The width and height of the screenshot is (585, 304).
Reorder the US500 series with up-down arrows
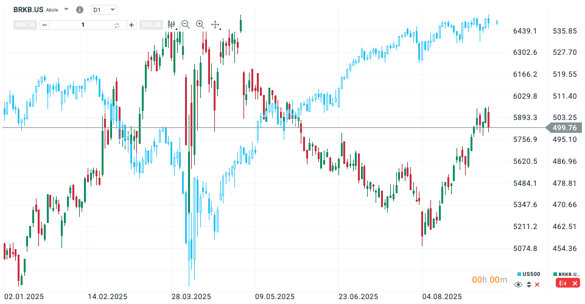[528, 285]
